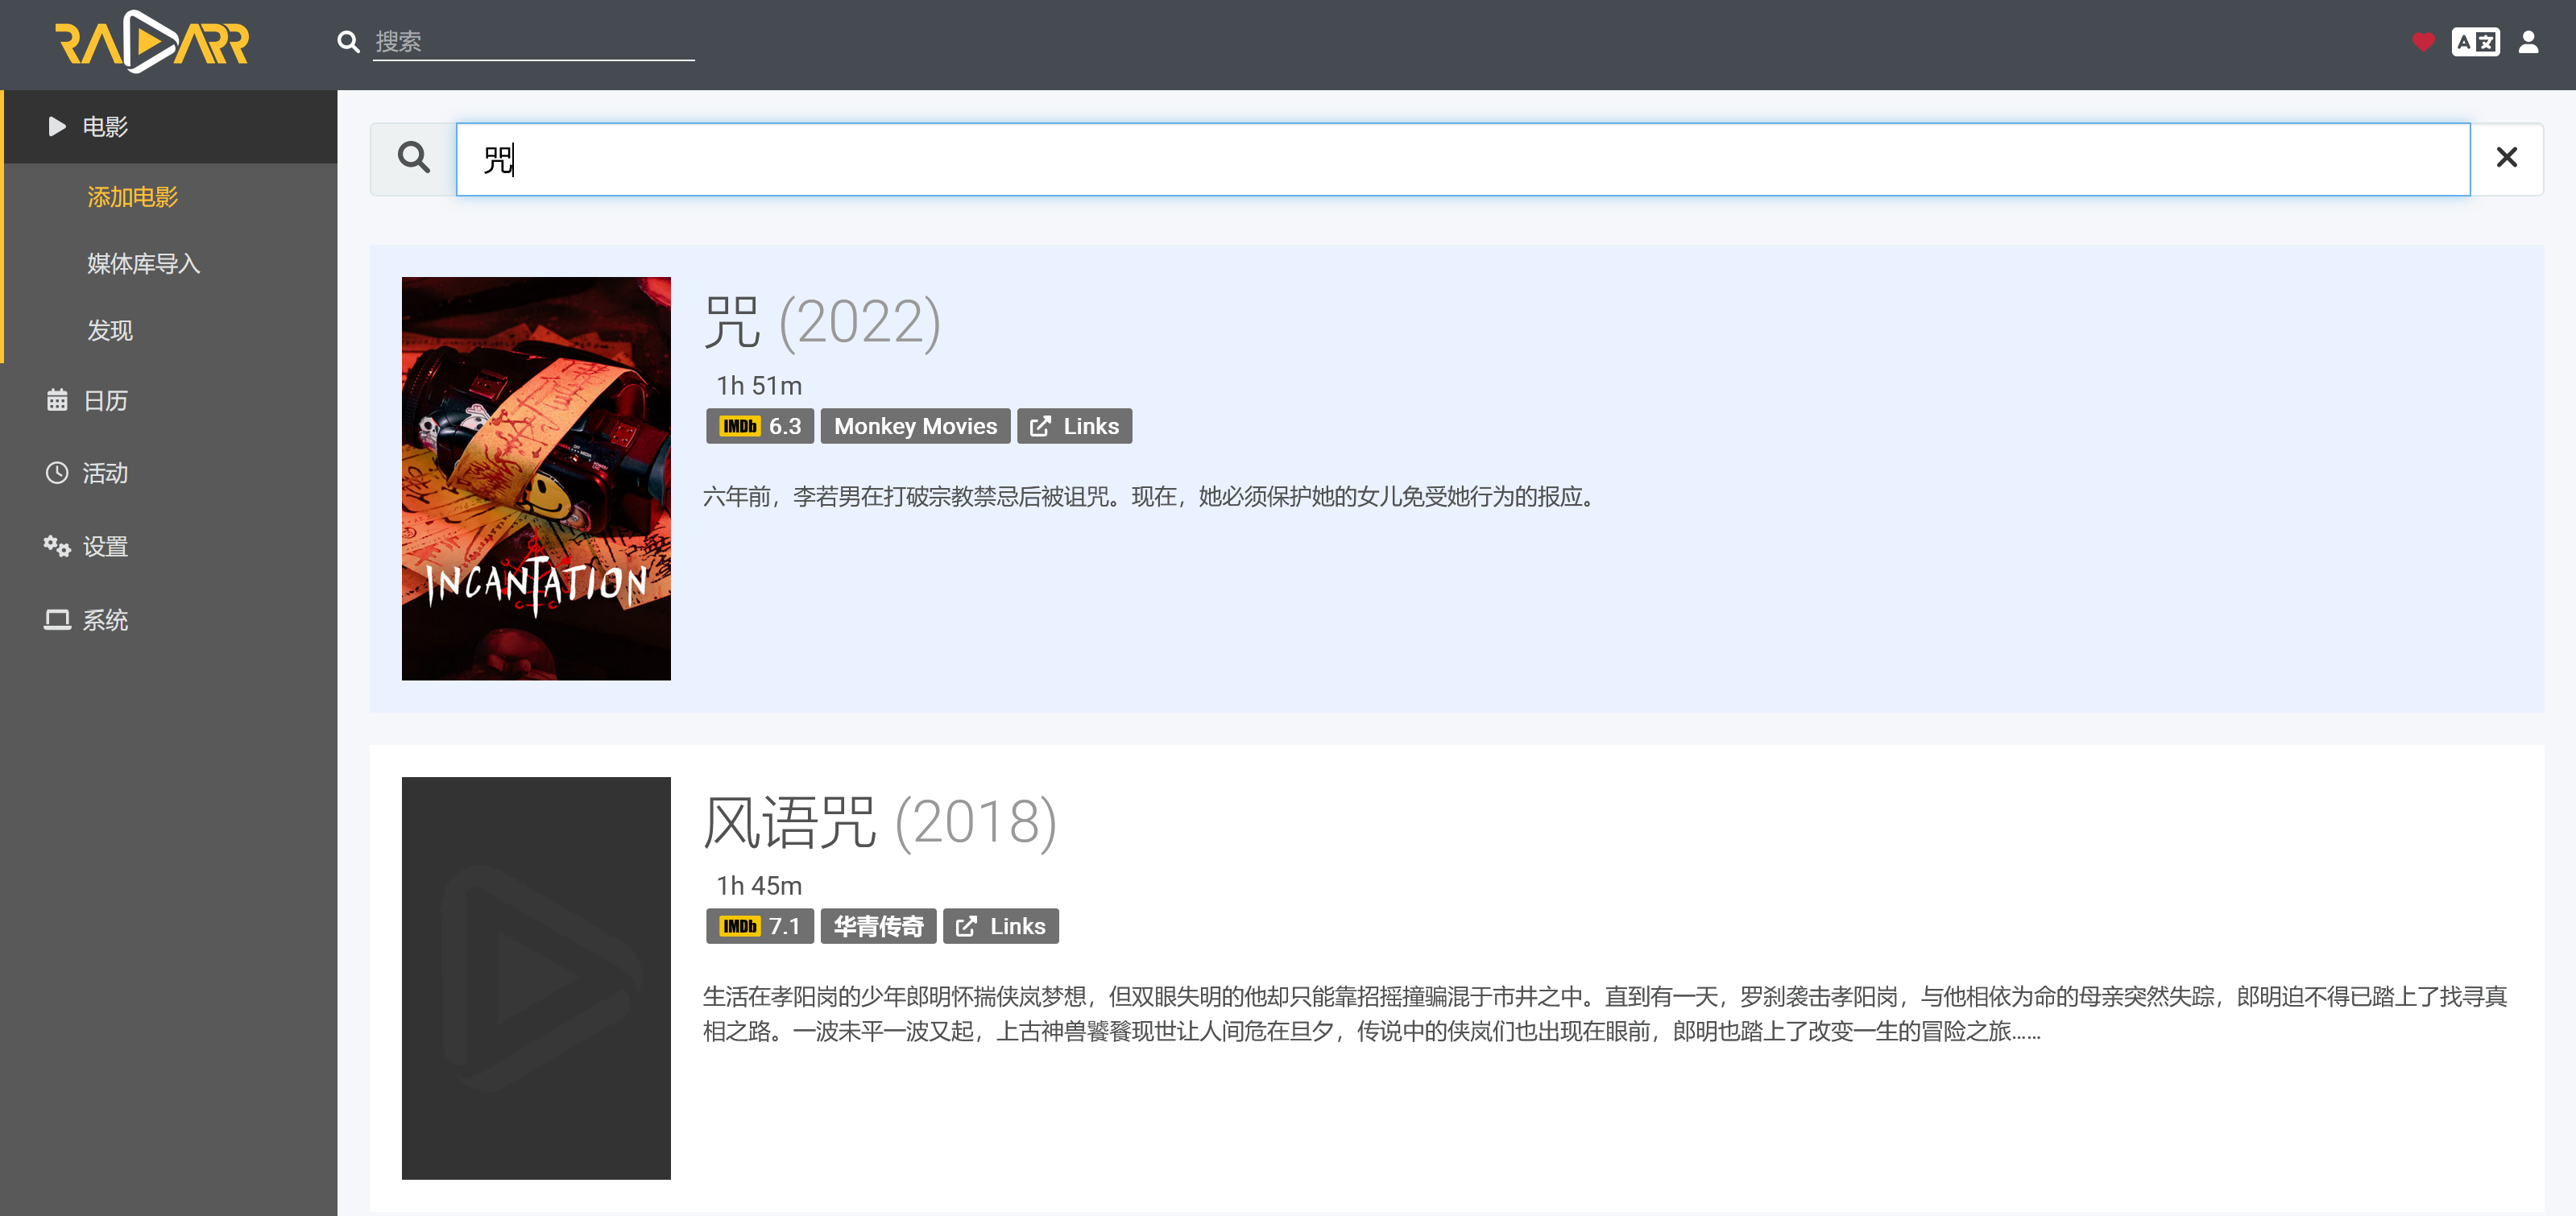Image resolution: width=2576 pixels, height=1216 pixels.
Task: Click the magnifier beside the movie search box
Action: (x=413, y=158)
